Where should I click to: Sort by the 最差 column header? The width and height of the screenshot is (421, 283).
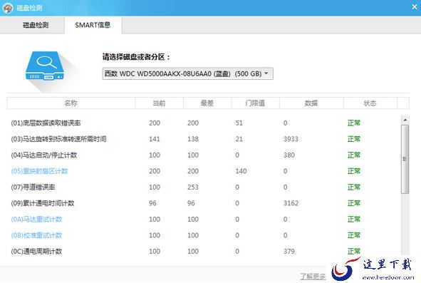207,103
